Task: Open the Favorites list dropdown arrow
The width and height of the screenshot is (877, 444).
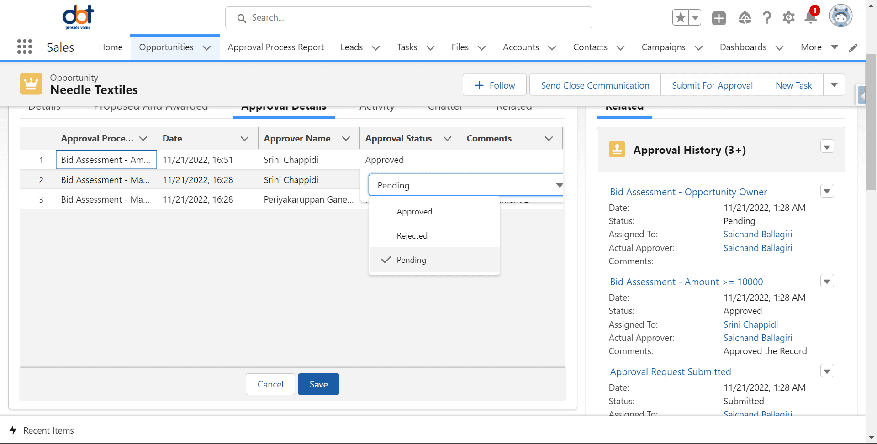Action: pos(695,18)
